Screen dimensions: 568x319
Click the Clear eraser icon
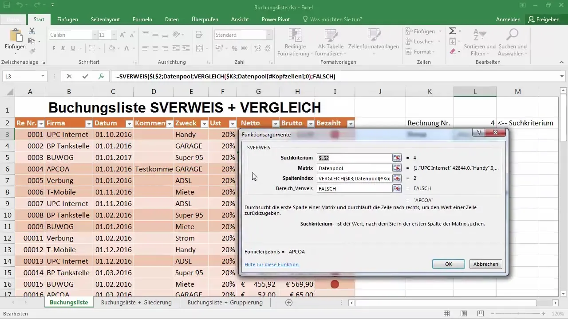(452, 51)
